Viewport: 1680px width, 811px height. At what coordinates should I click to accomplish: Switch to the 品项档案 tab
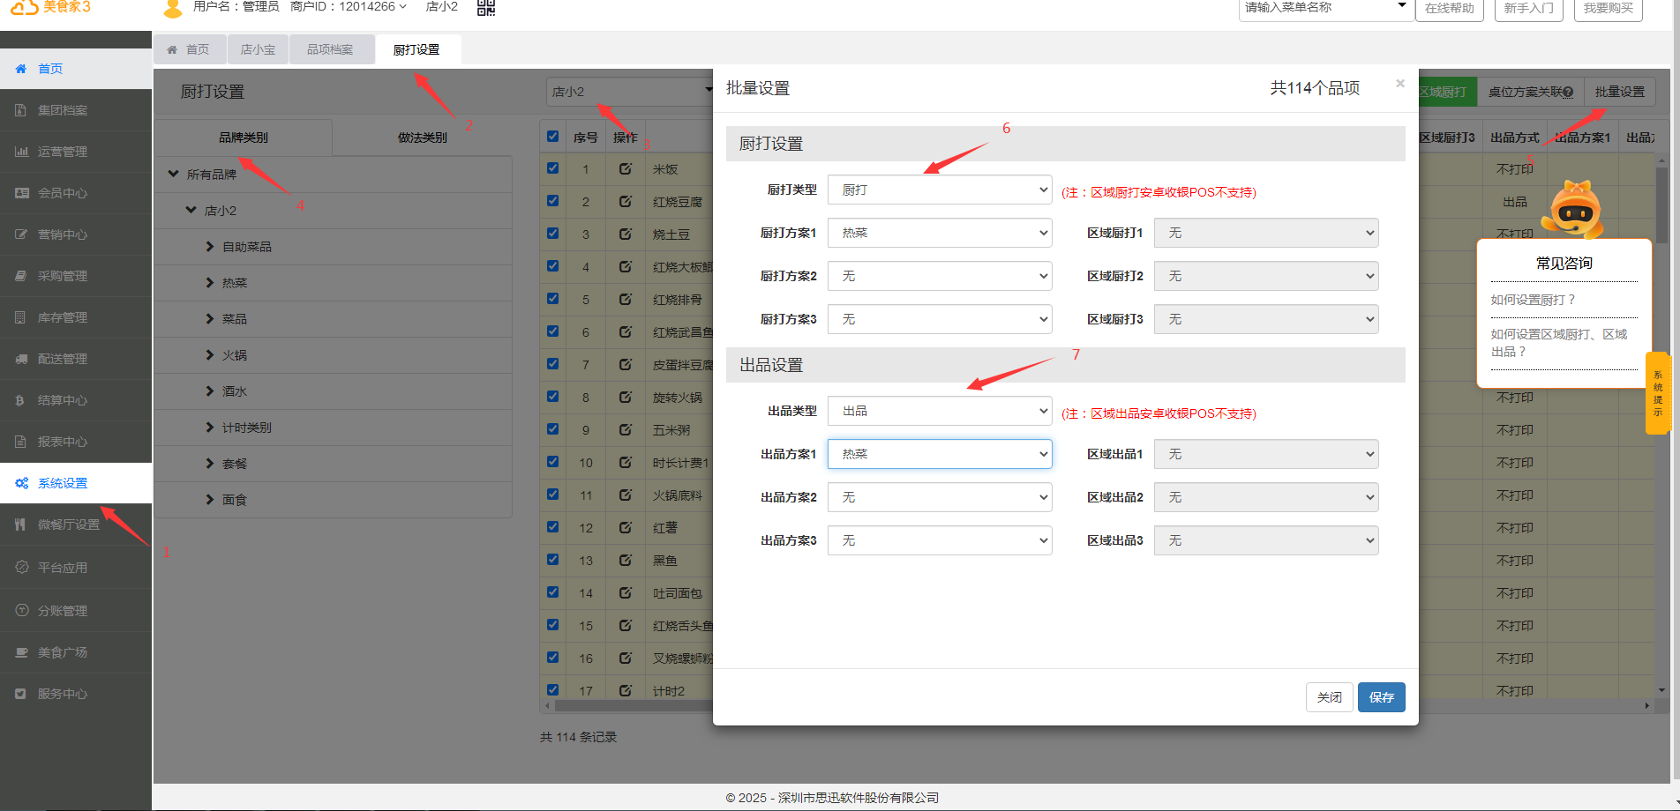click(x=329, y=49)
